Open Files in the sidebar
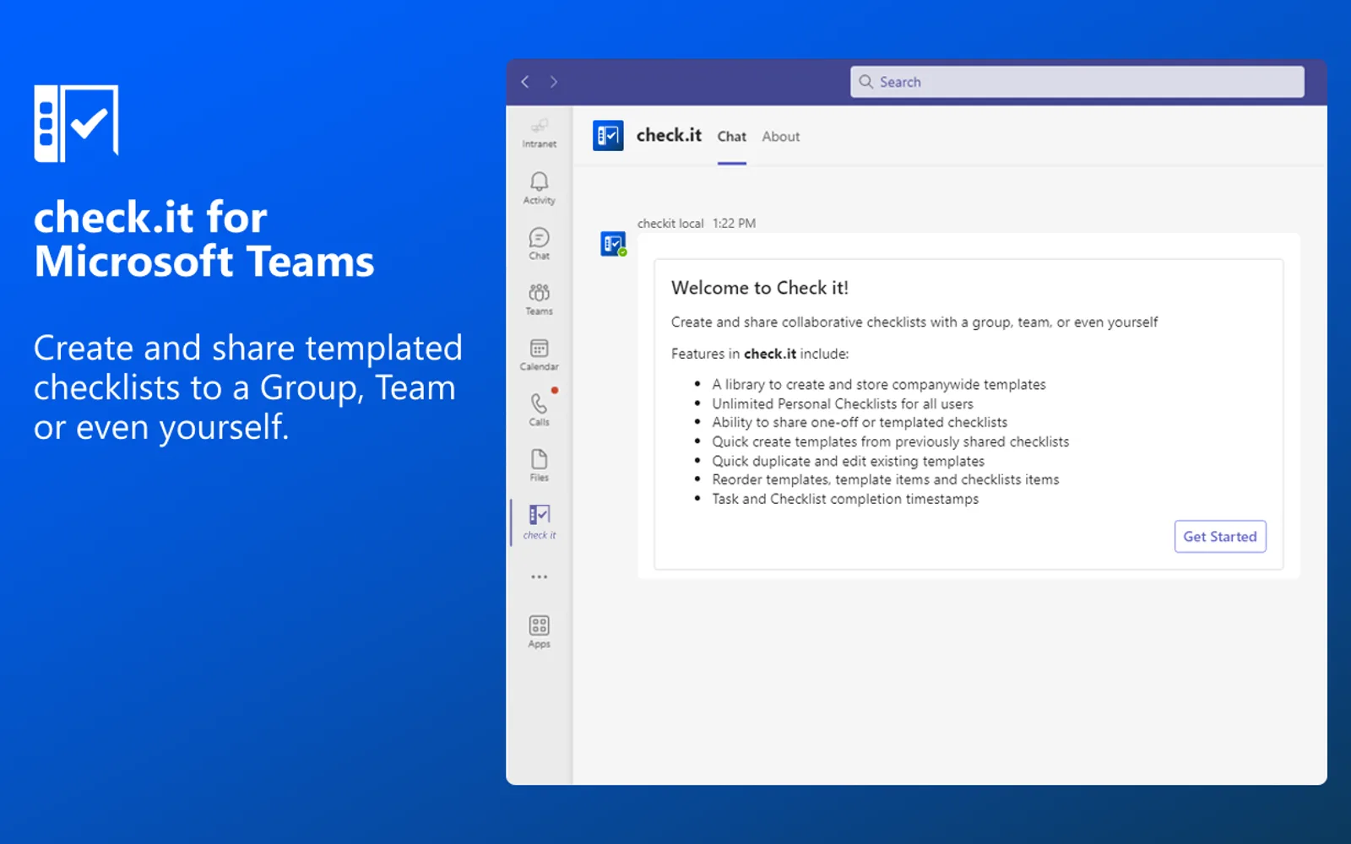 point(540,466)
